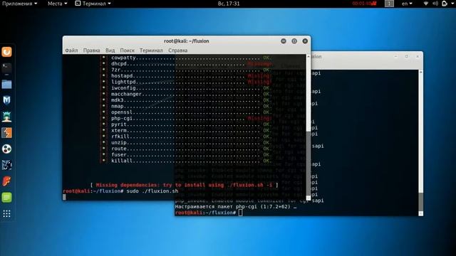
Task: Open the Поиск menu
Action: (127, 50)
